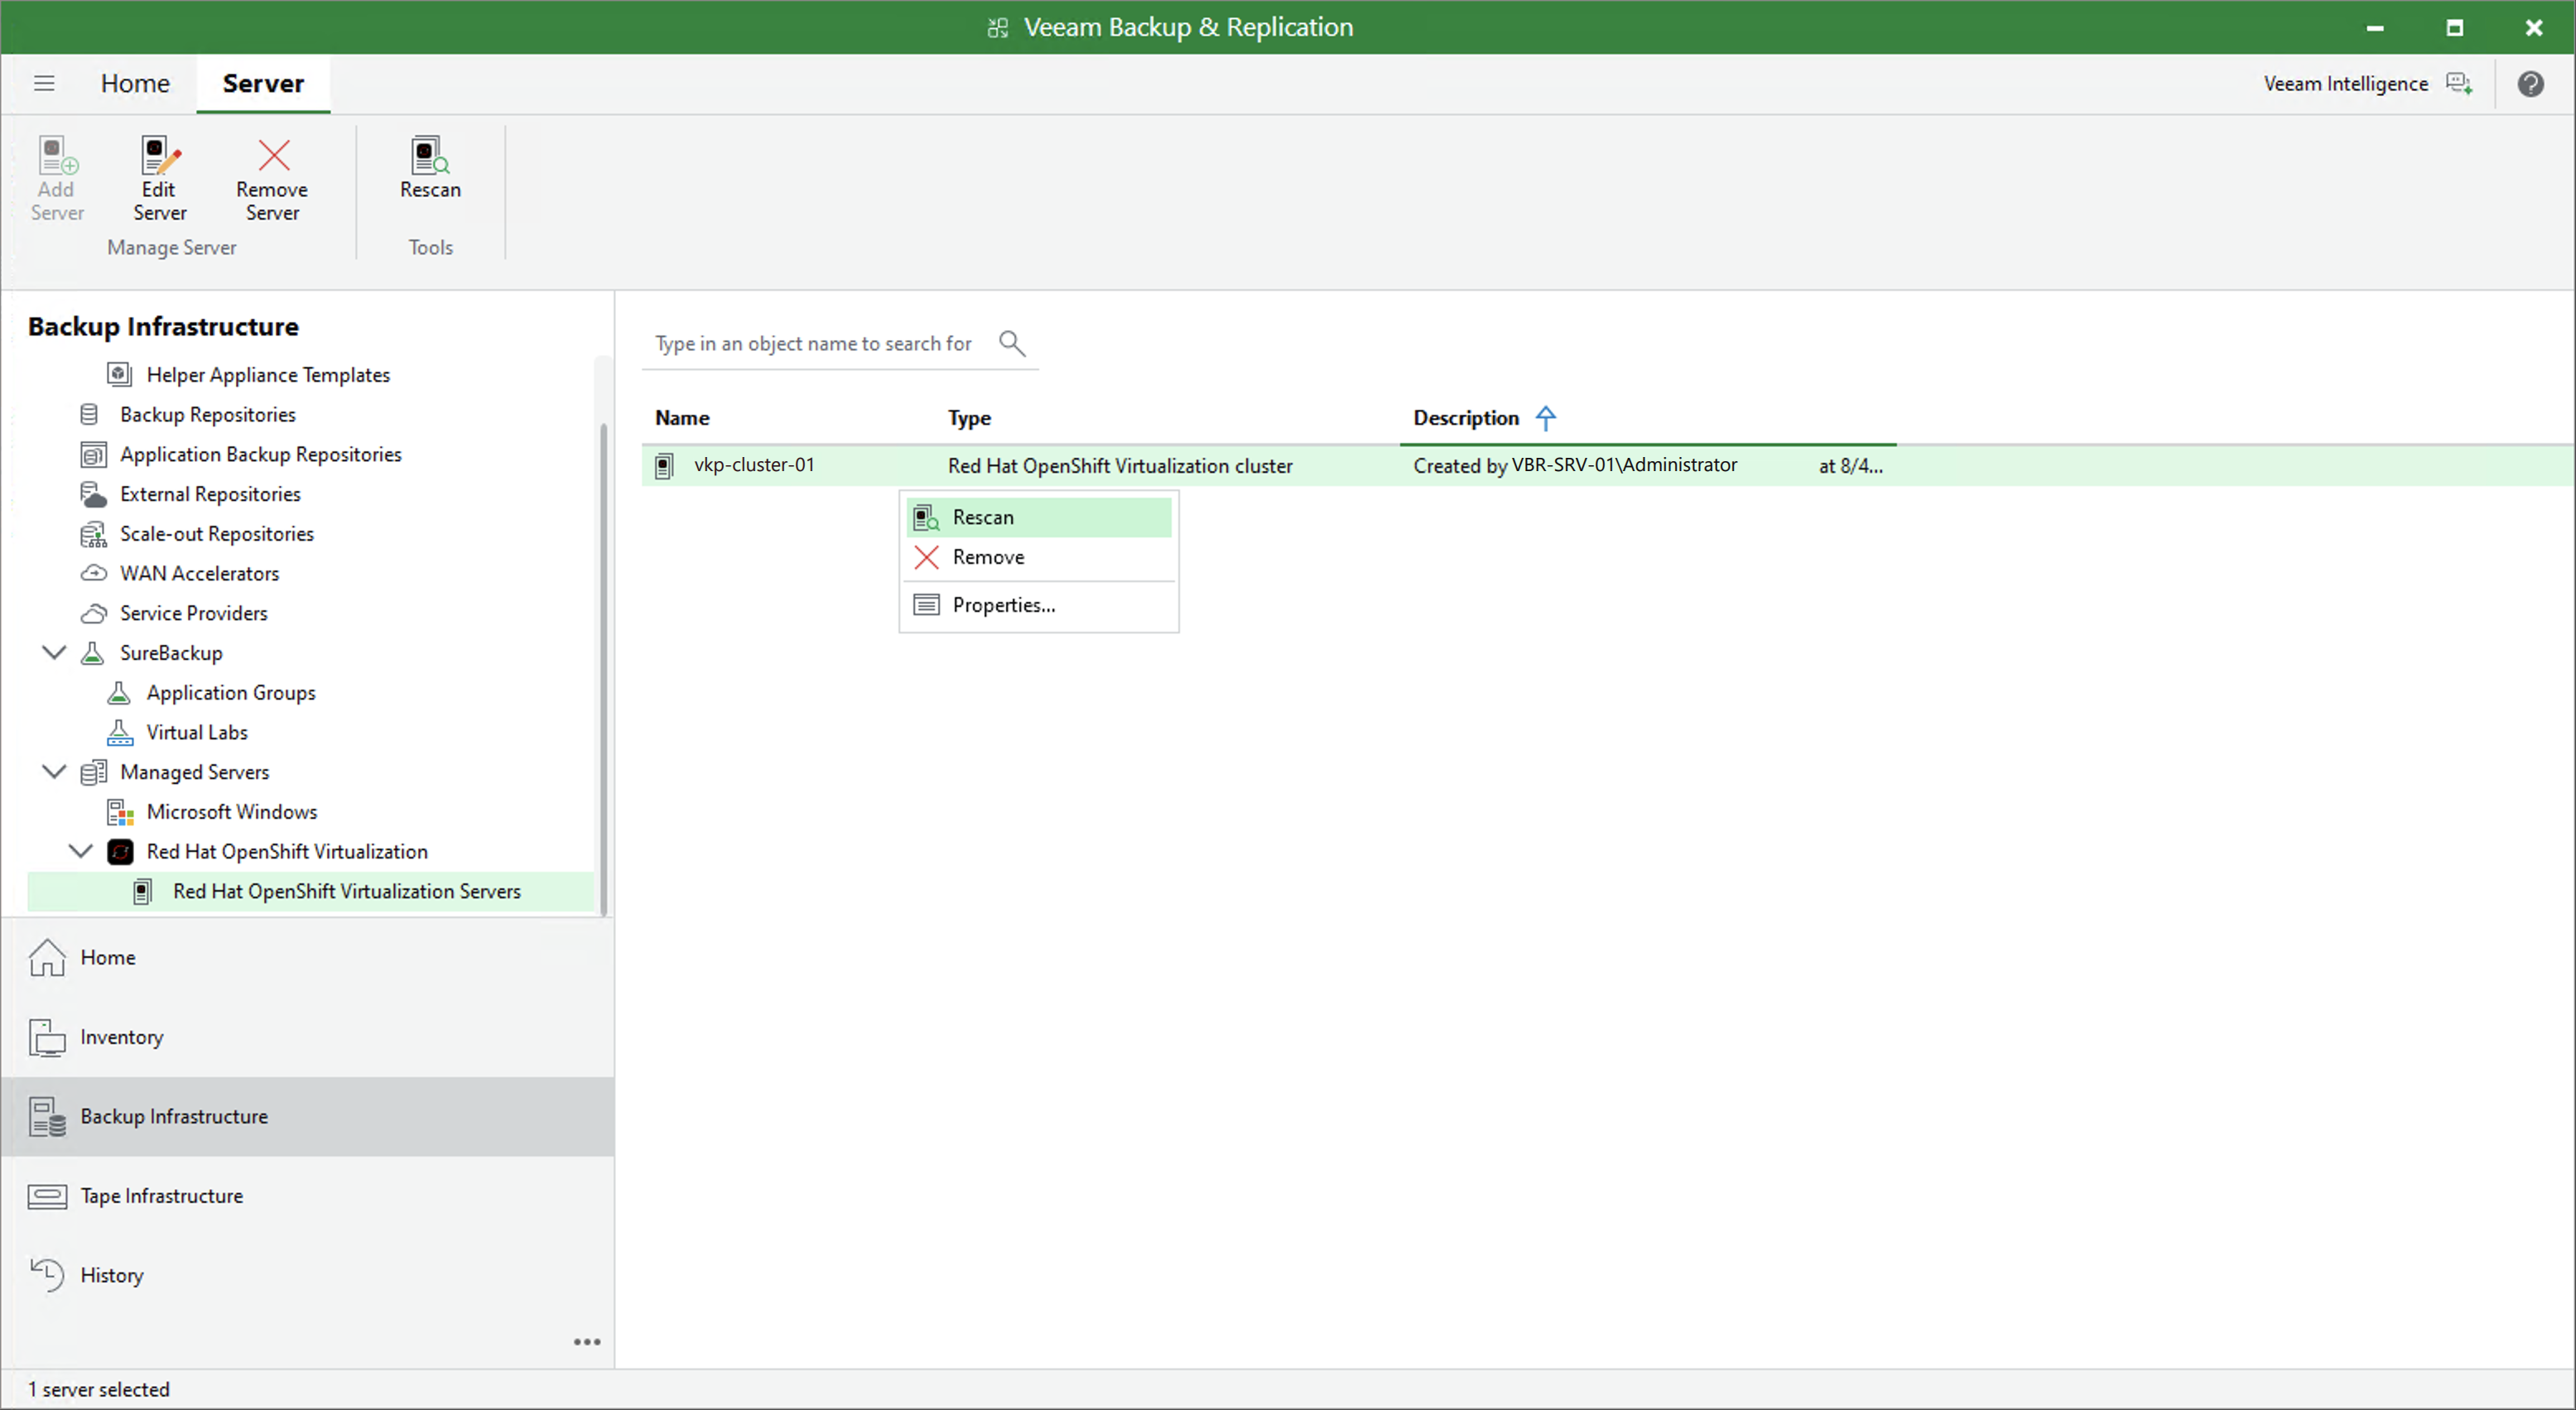Viewport: 2576px width, 1410px height.
Task: Open the Inventory view icon
Action: (47, 1038)
